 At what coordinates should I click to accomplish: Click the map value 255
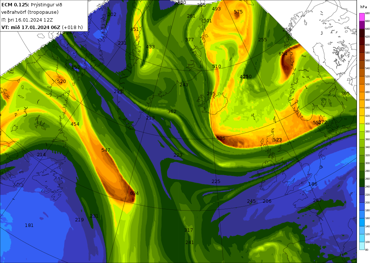[x=263, y=39]
